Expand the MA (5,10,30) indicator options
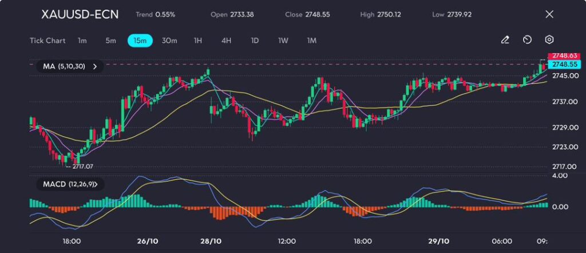586x253 pixels. pyautogui.click(x=95, y=66)
